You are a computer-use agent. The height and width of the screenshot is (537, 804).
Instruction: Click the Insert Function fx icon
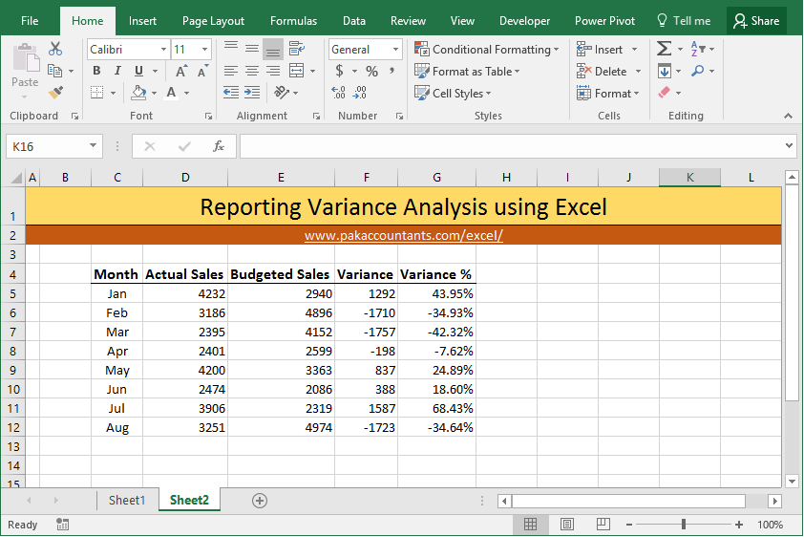[219, 147]
